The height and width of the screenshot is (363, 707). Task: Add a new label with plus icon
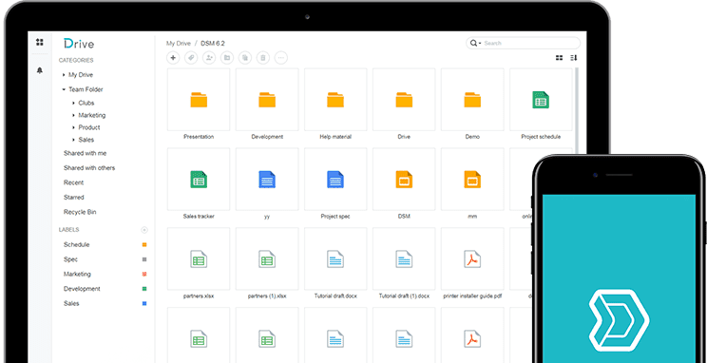pyautogui.click(x=144, y=230)
